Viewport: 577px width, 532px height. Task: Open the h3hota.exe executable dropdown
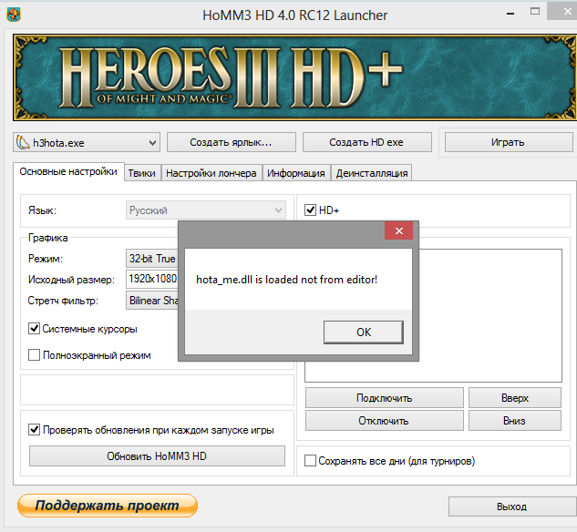(x=87, y=142)
